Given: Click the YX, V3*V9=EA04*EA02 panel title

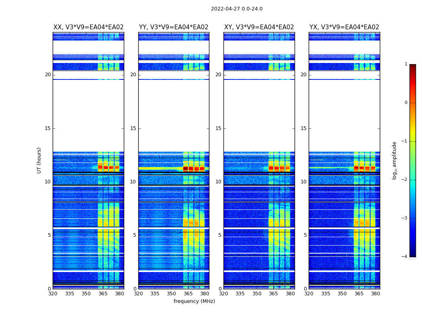Looking at the screenshot, I should (x=344, y=27).
